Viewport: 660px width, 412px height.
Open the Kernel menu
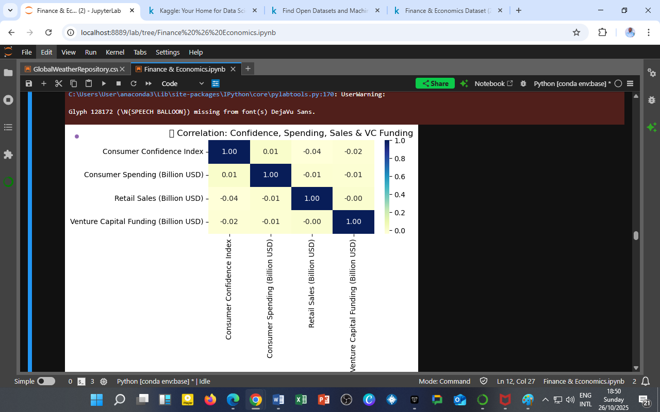[x=115, y=52]
